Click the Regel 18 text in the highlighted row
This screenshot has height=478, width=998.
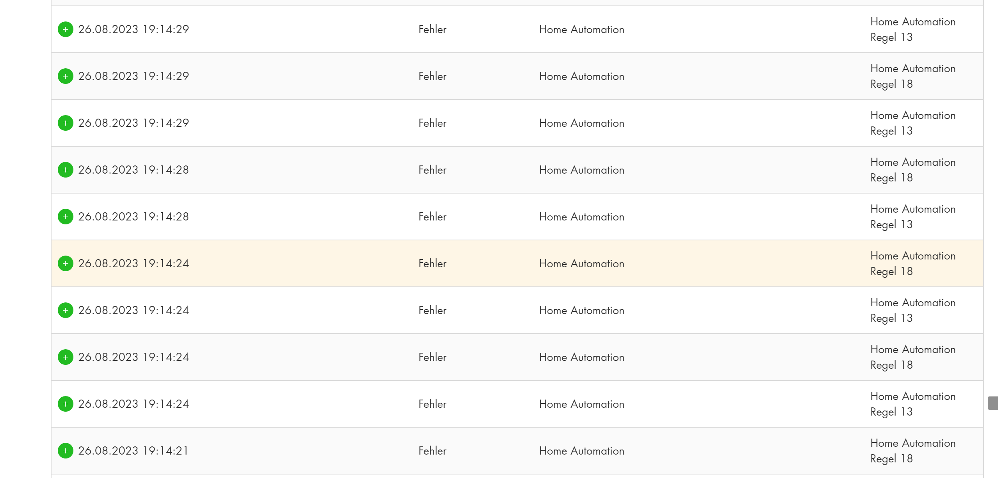tap(891, 271)
